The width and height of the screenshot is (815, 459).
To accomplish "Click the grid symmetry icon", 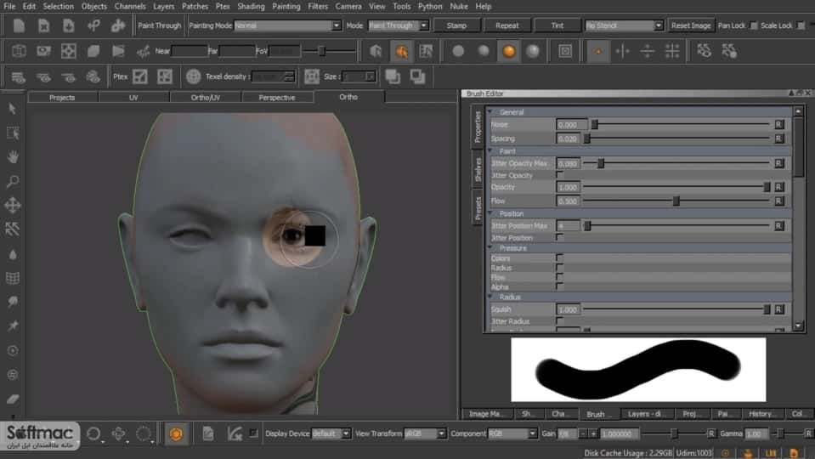I will 672,51.
